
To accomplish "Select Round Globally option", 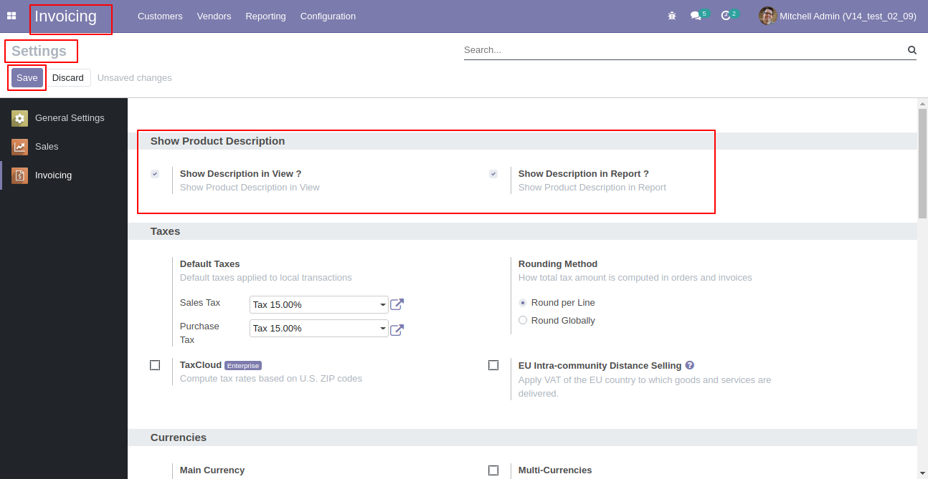I will coord(523,321).
